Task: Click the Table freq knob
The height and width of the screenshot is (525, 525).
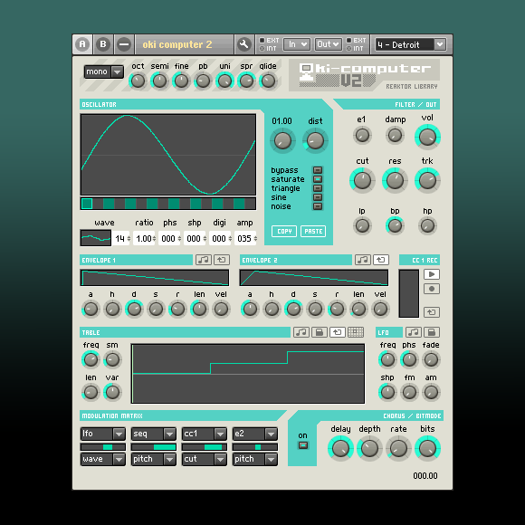Action: pos(91,359)
